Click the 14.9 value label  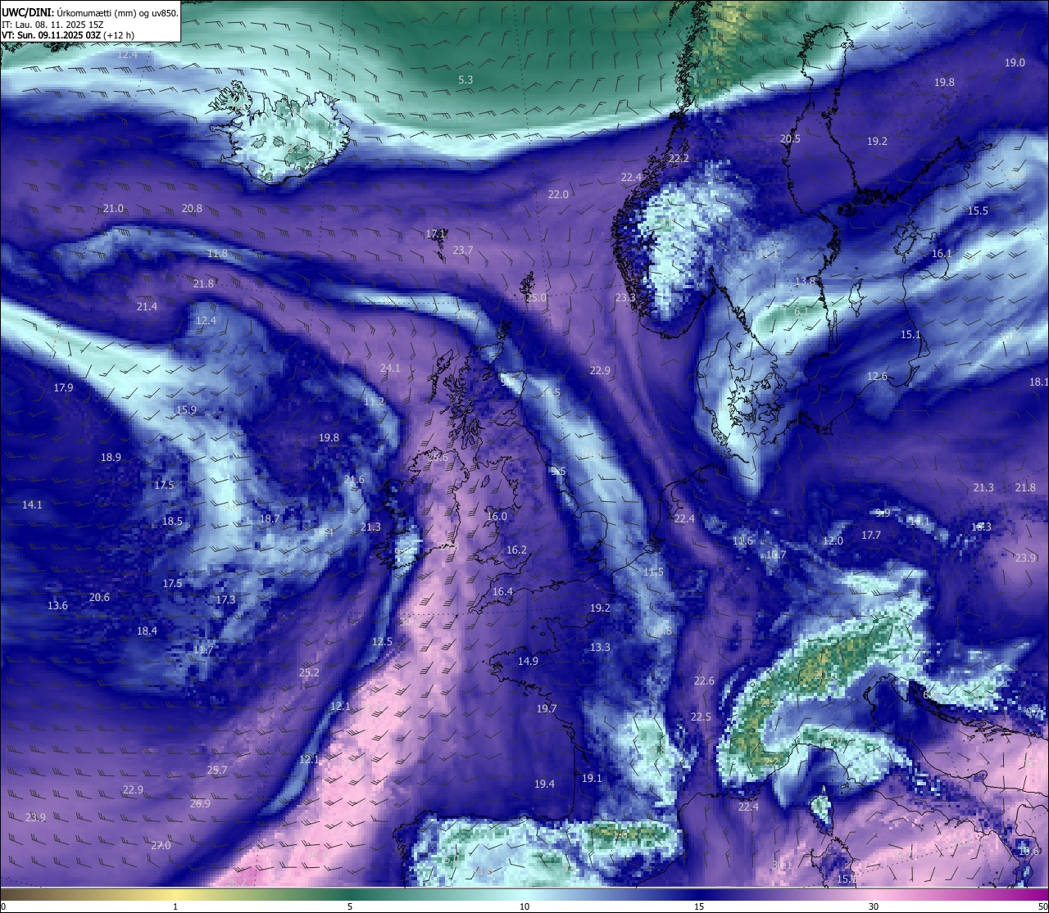[x=528, y=661]
